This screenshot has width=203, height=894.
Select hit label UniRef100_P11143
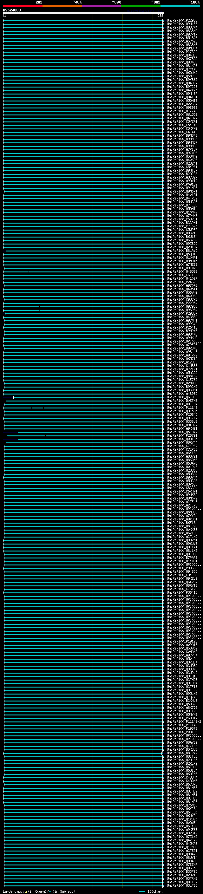click(182, 408)
